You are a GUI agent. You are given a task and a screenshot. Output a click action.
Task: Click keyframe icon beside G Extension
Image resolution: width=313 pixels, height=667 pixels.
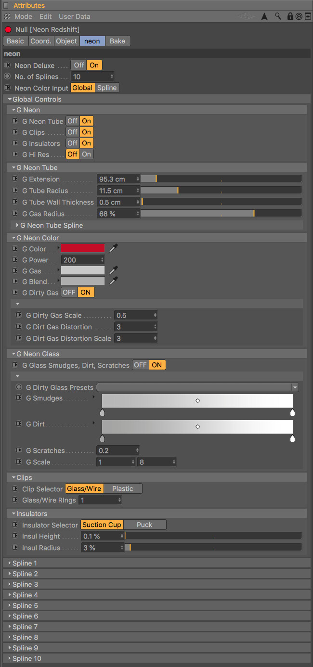15,179
